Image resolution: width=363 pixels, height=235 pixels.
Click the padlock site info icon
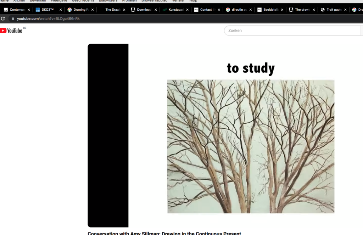[13, 18]
